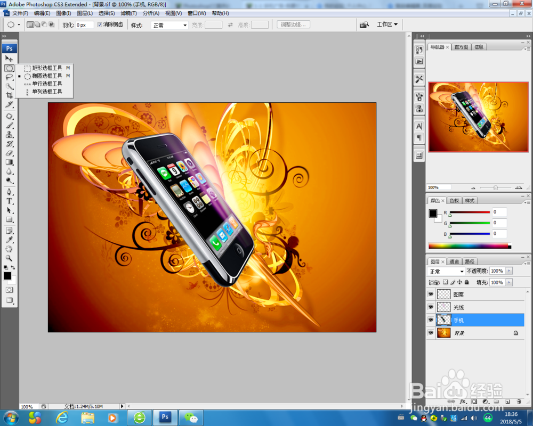The width and height of the screenshot is (533, 426).
Task: Reset default foreground and background colors
Action: tap(5, 268)
